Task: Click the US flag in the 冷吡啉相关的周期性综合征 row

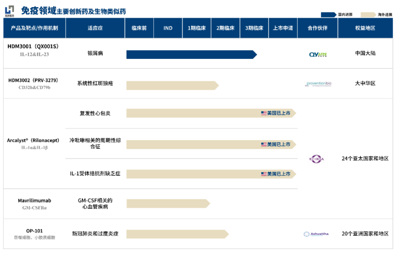Action: tap(264, 144)
